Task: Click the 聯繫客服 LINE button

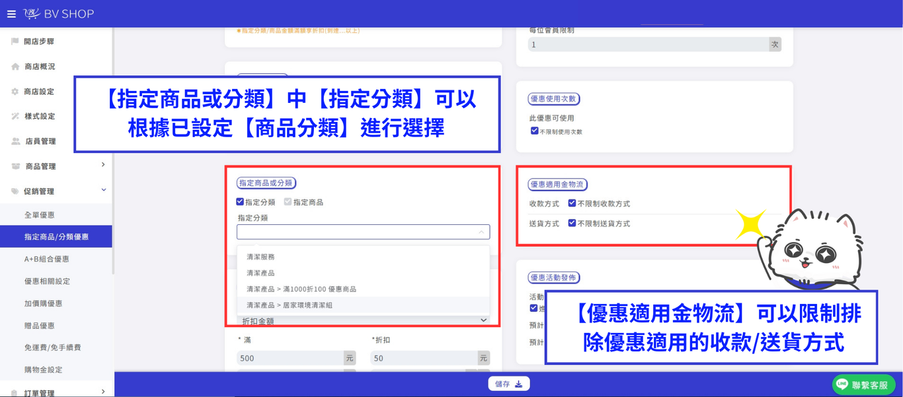Action: (x=863, y=384)
